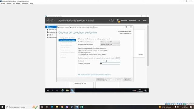The width and height of the screenshot is (194, 109).
Task: Click the Resultados de BPA text
Action: [80, 83]
